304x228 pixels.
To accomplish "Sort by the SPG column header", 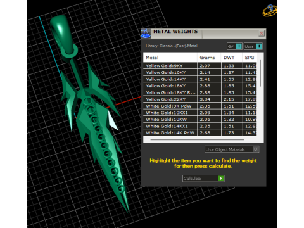I will click(250, 58).
